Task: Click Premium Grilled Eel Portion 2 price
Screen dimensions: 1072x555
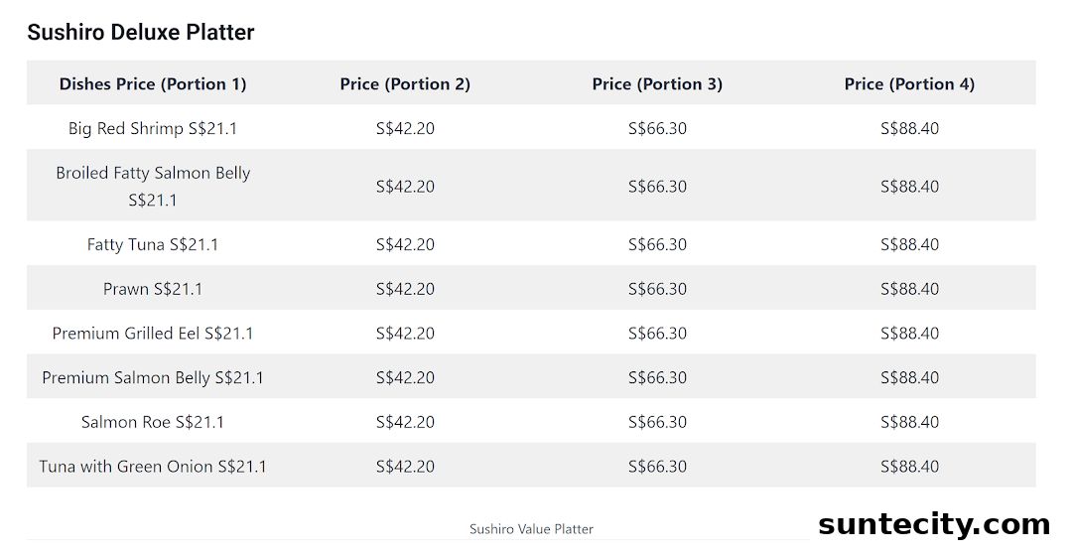Action: 405,334
